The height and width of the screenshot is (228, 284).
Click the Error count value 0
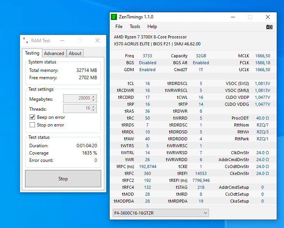coord(96,160)
